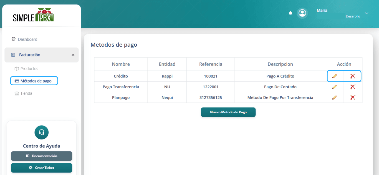Click the Acción column header
The image size is (379, 175).
tap(344, 64)
